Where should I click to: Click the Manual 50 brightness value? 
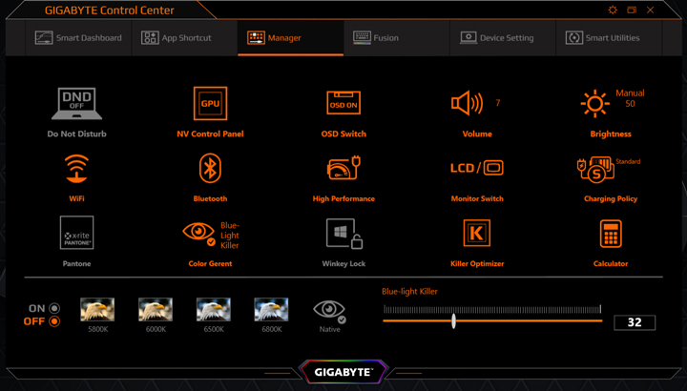630,98
